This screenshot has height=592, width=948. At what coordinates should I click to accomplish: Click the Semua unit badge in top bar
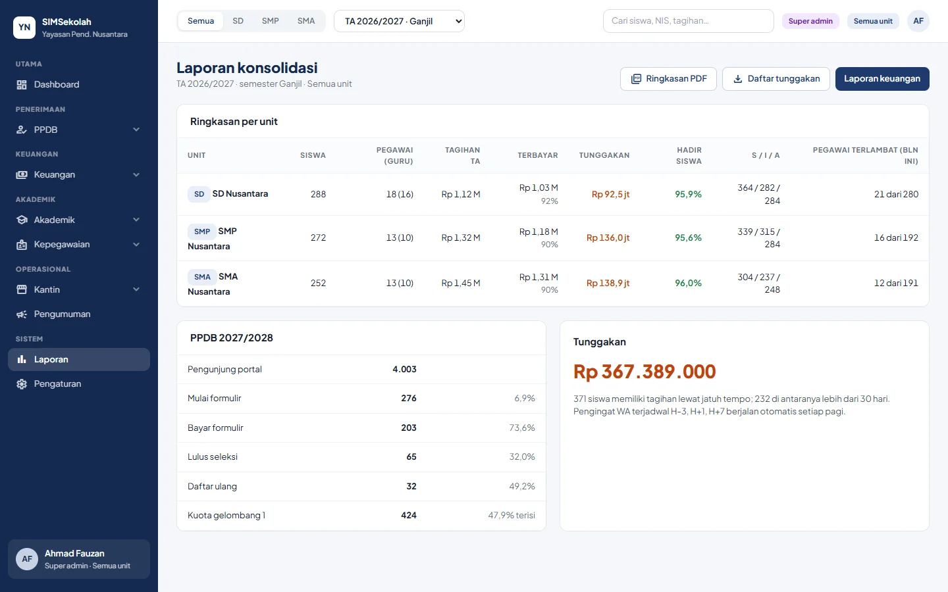(x=873, y=21)
